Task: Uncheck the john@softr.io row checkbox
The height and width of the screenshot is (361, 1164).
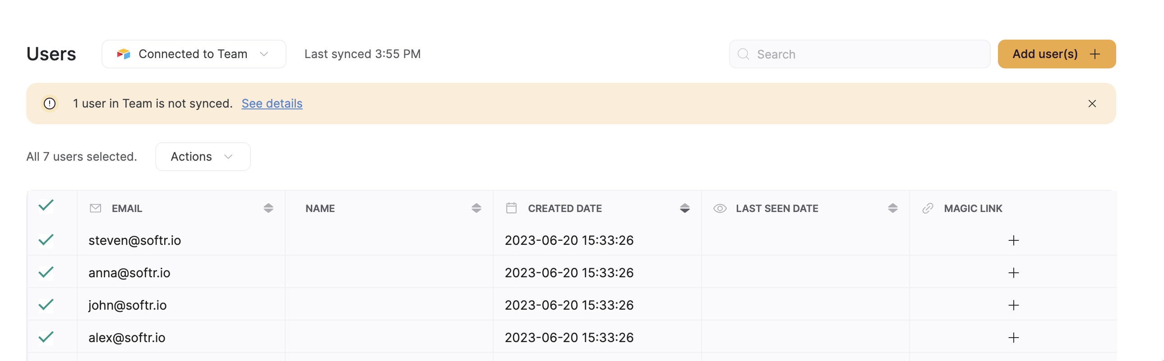Action: [x=46, y=305]
